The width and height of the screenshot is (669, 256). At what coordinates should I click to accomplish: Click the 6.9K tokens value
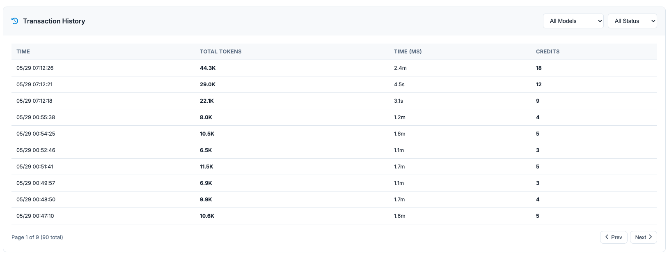[x=206, y=183]
